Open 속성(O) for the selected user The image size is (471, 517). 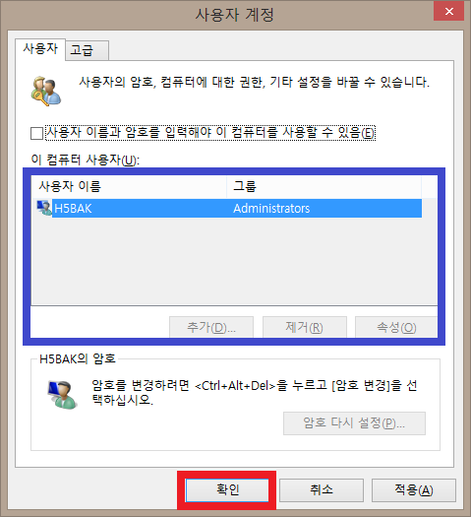point(396,327)
